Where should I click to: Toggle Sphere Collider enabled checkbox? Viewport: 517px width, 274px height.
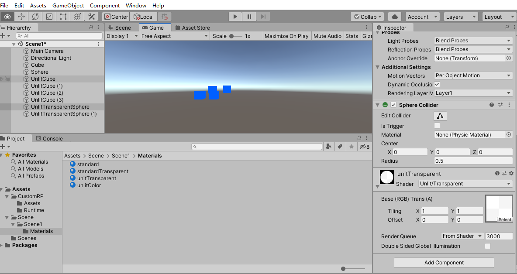click(x=393, y=105)
